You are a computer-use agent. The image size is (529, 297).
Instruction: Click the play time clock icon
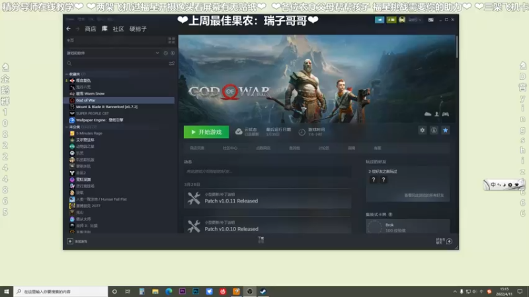pos(302,132)
